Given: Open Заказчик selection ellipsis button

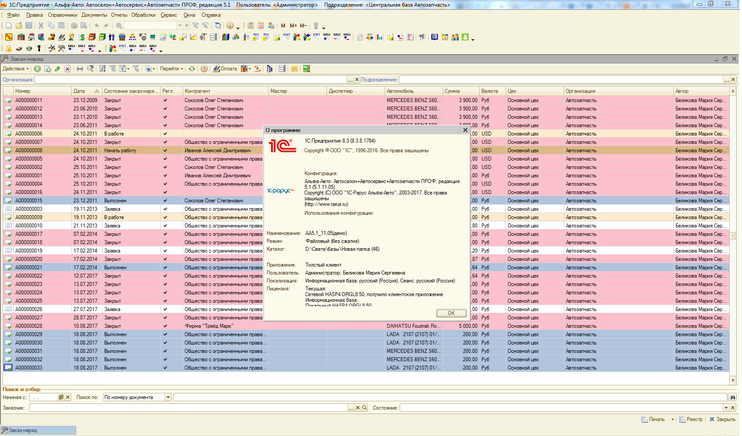Looking at the screenshot, I should pyautogui.click(x=351, y=408).
